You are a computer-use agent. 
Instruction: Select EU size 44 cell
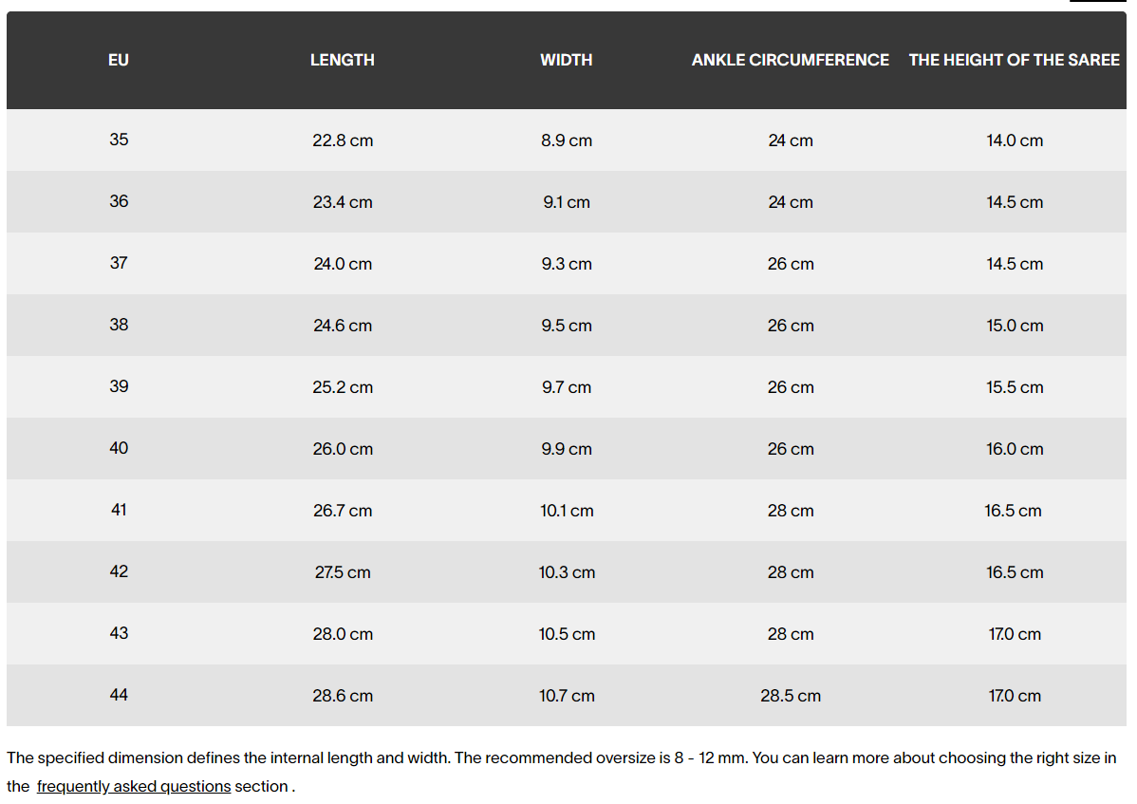coord(119,695)
